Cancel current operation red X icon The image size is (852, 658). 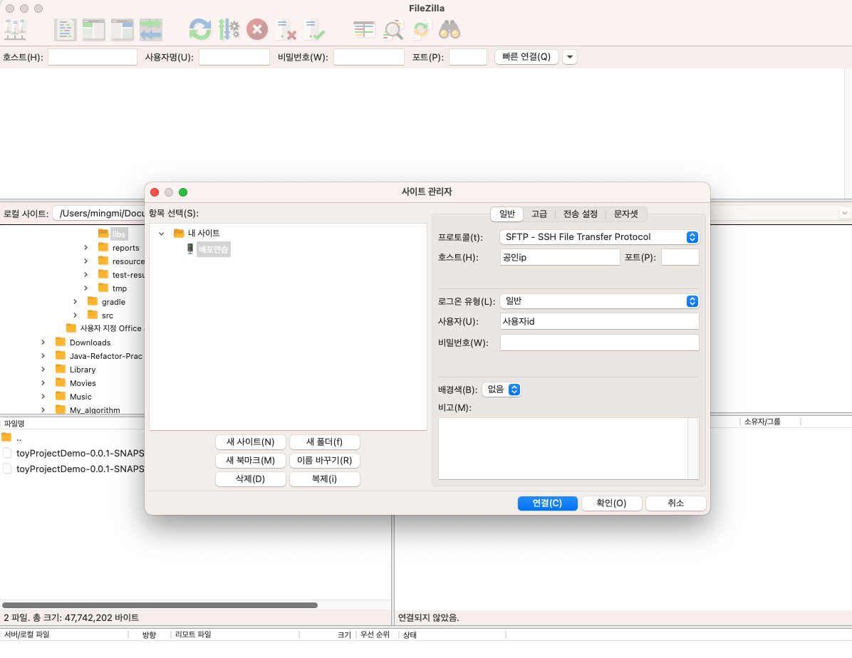257,29
